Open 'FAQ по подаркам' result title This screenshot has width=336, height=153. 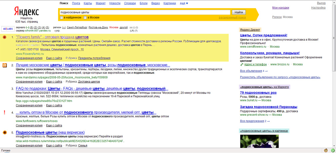pyautogui.click(x=92, y=89)
